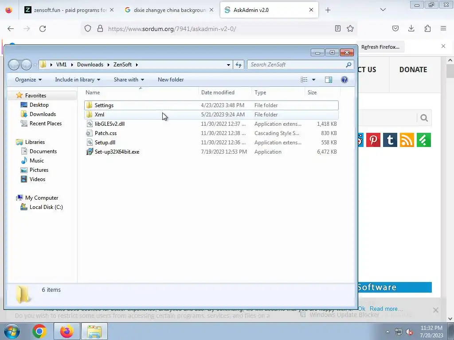
Task: Select Setup.dll file
Action: tap(211, 142)
